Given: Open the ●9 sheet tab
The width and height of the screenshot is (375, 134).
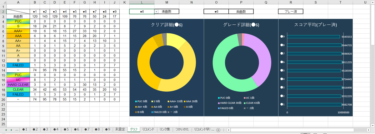Looking at the screenshot, I should tap(107, 130).
